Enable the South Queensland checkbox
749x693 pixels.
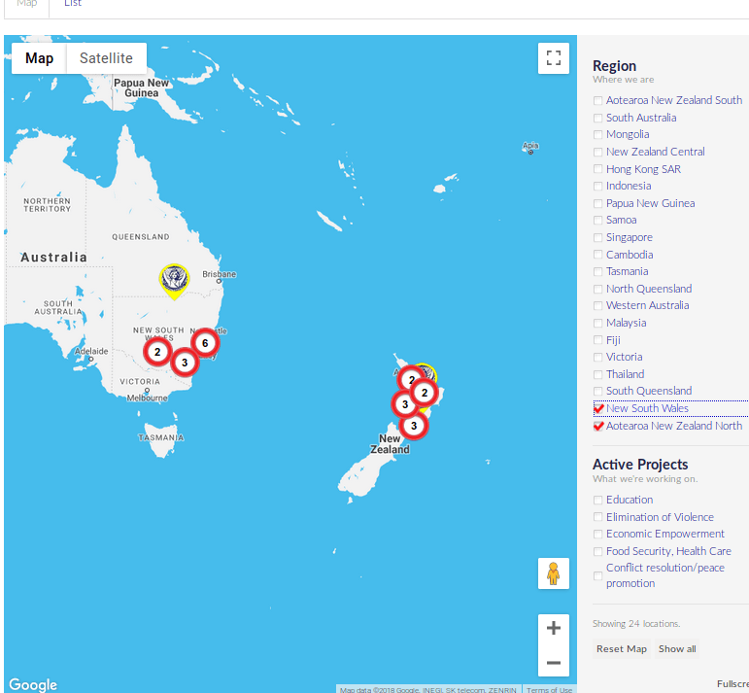[597, 391]
